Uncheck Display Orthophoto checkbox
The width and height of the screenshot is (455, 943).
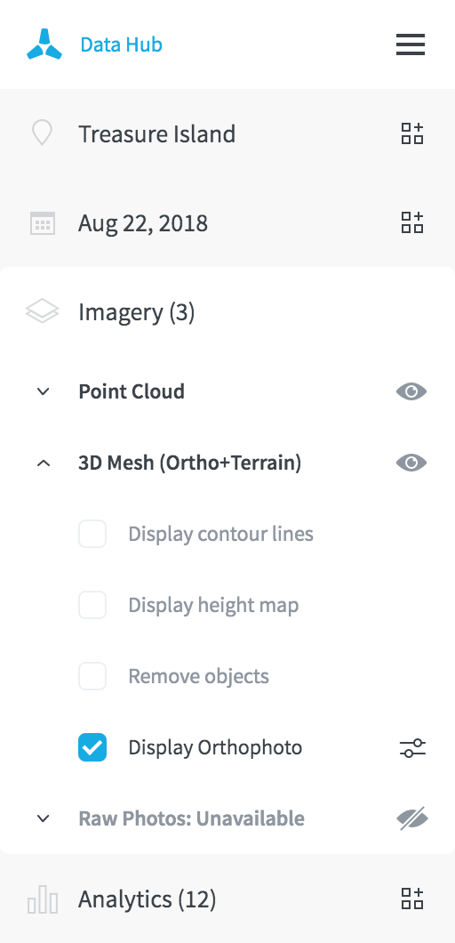coord(92,747)
